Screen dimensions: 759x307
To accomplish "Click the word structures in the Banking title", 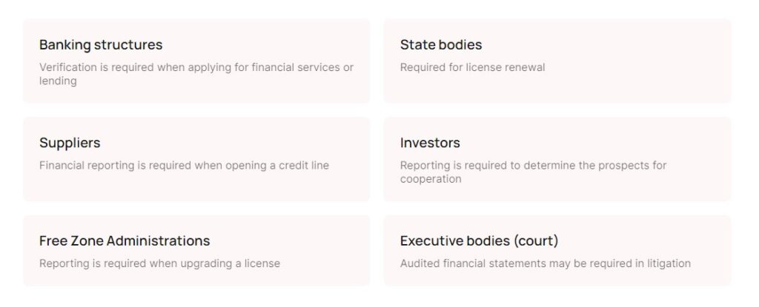I will click(x=133, y=45).
